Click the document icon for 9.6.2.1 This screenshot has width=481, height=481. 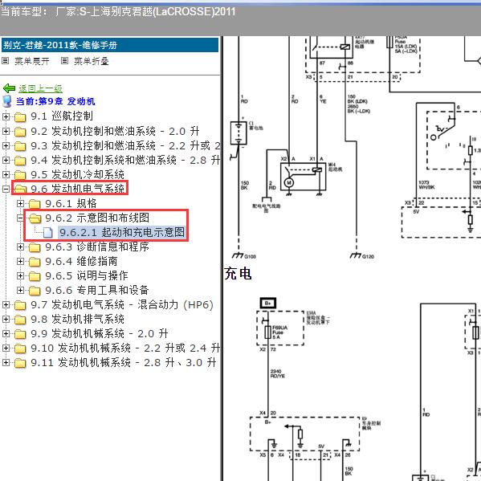[48, 233]
